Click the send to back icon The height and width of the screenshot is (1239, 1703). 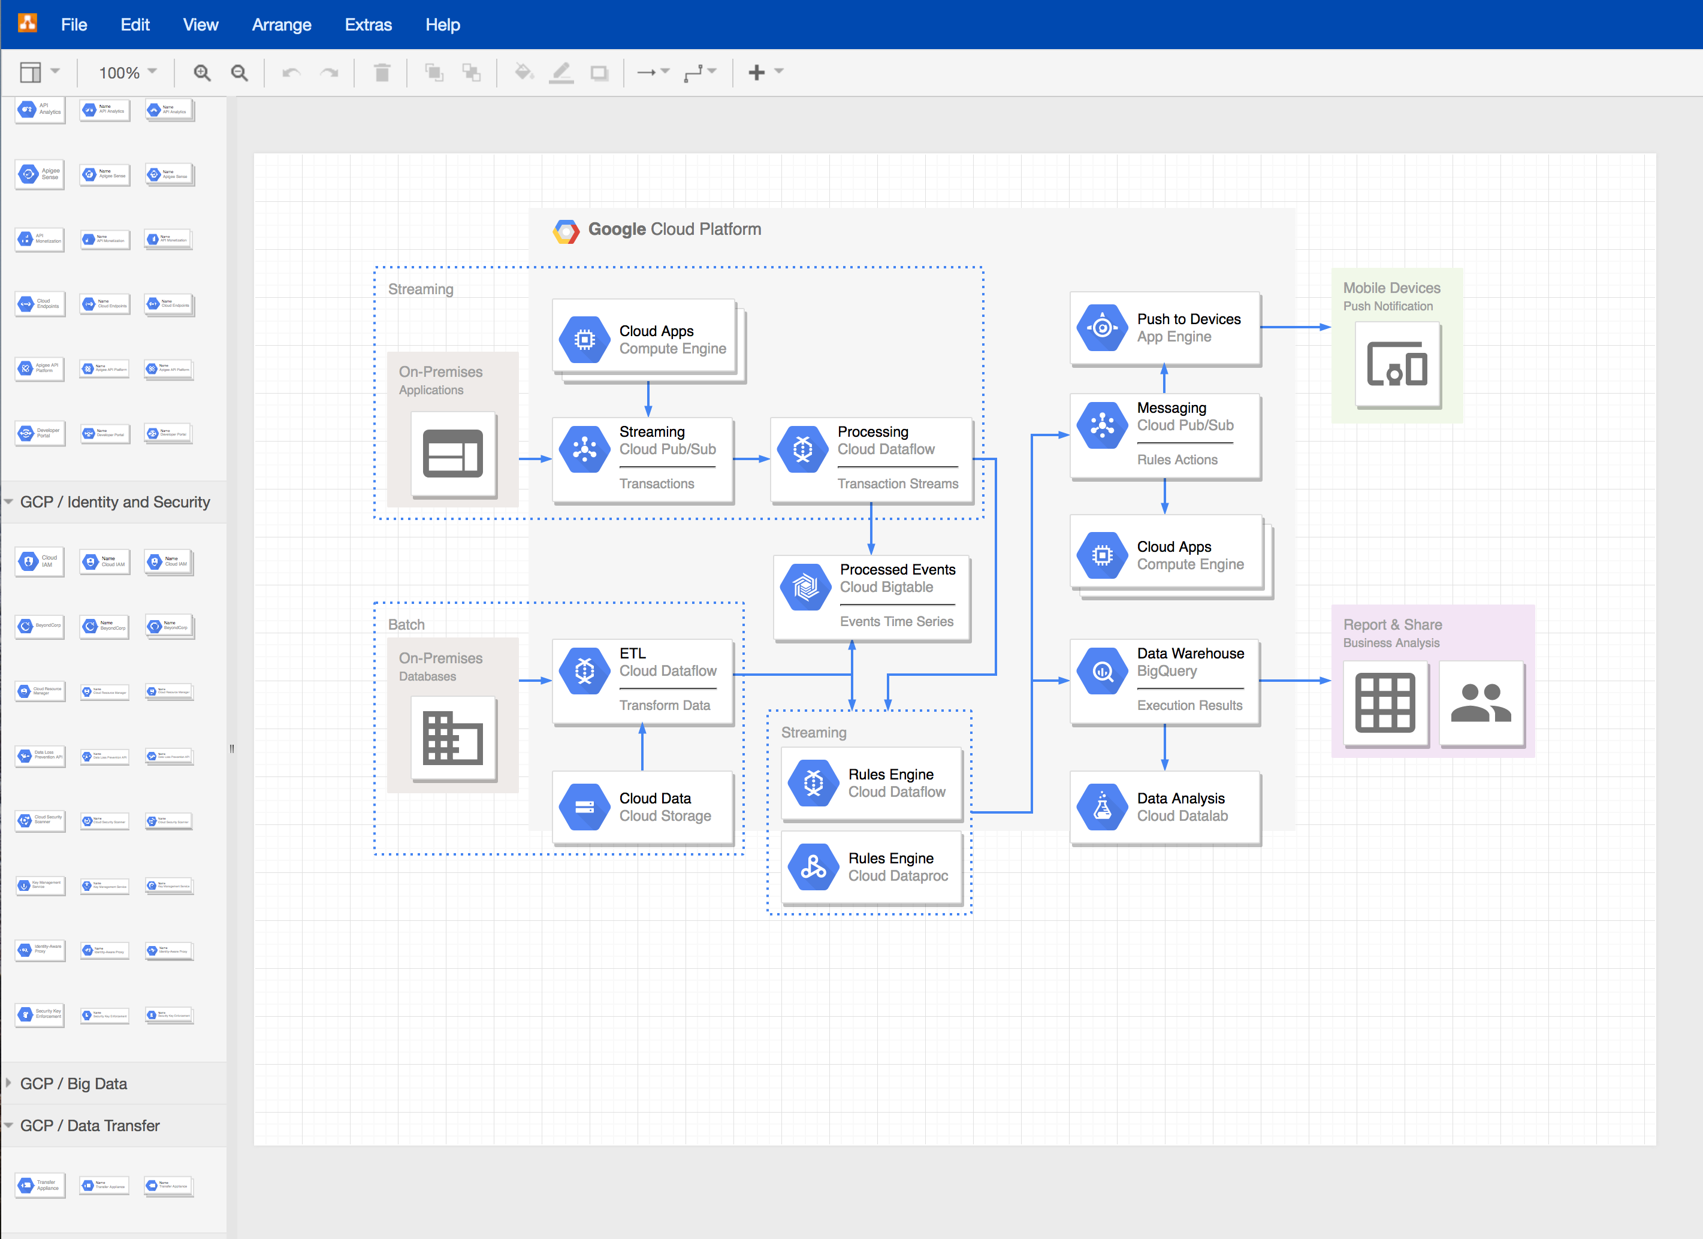[x=472, y=72]
